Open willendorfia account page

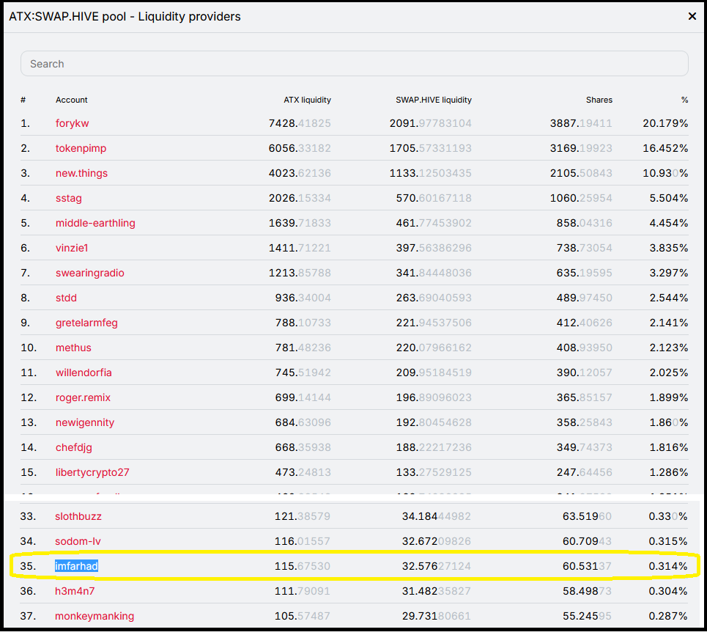[x=84, y=372]
